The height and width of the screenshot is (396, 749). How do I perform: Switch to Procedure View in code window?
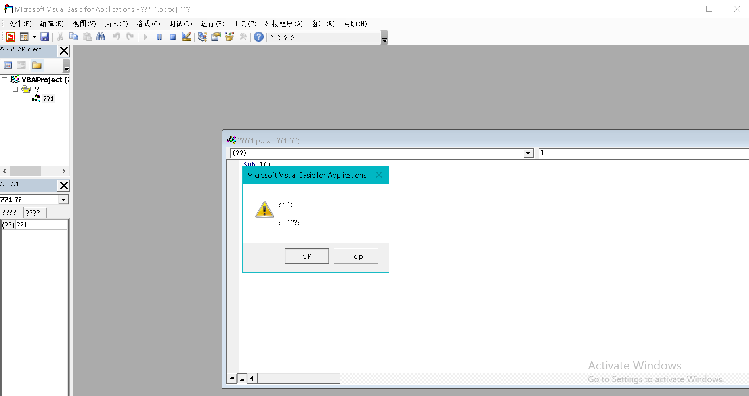232,378
